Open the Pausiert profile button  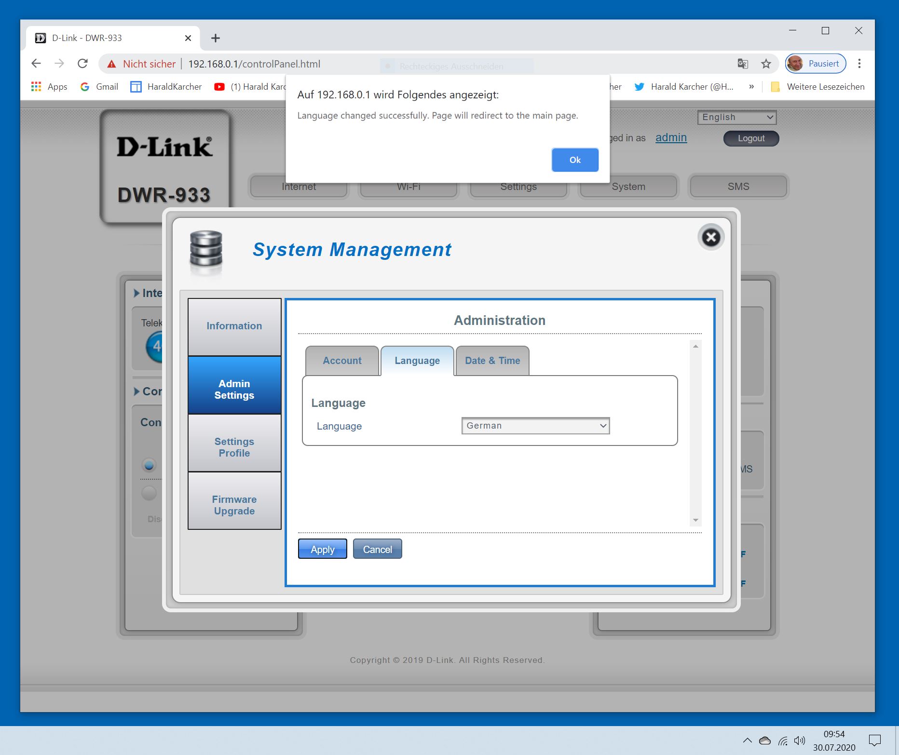(x=816, y=64)
